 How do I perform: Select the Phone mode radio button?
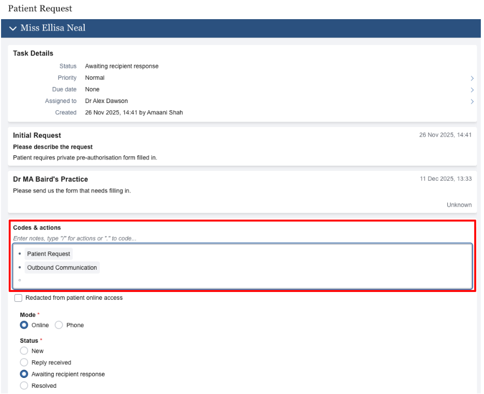pos(59,325)
